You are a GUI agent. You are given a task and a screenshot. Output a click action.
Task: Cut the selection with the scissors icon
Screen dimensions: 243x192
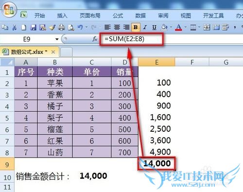click(14, 28)
